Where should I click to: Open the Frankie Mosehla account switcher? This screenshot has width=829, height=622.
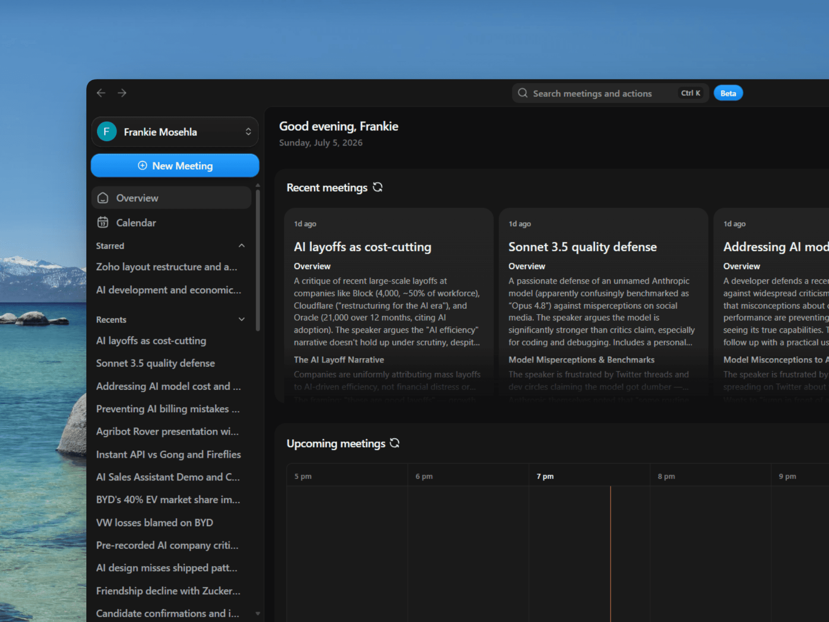[x=175, y=132]
